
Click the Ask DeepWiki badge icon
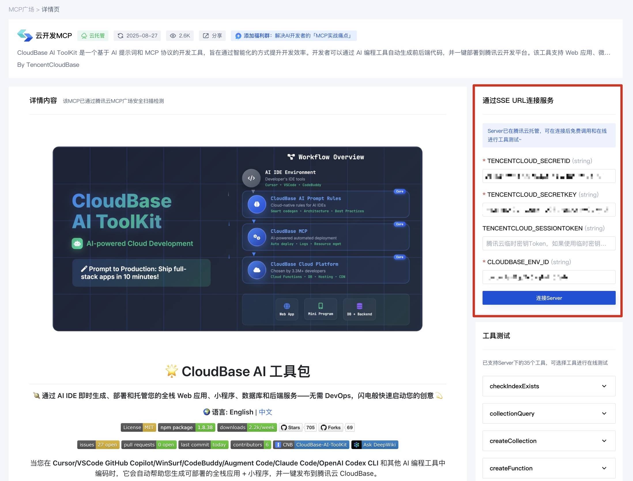coord(357,445)
